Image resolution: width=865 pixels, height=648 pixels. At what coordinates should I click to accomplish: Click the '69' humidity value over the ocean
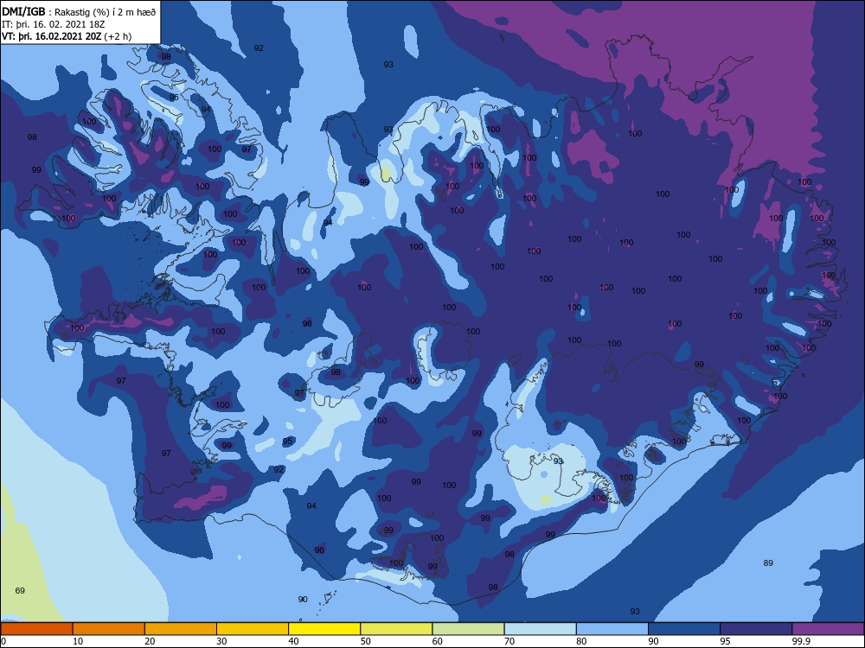pos(20,591)
